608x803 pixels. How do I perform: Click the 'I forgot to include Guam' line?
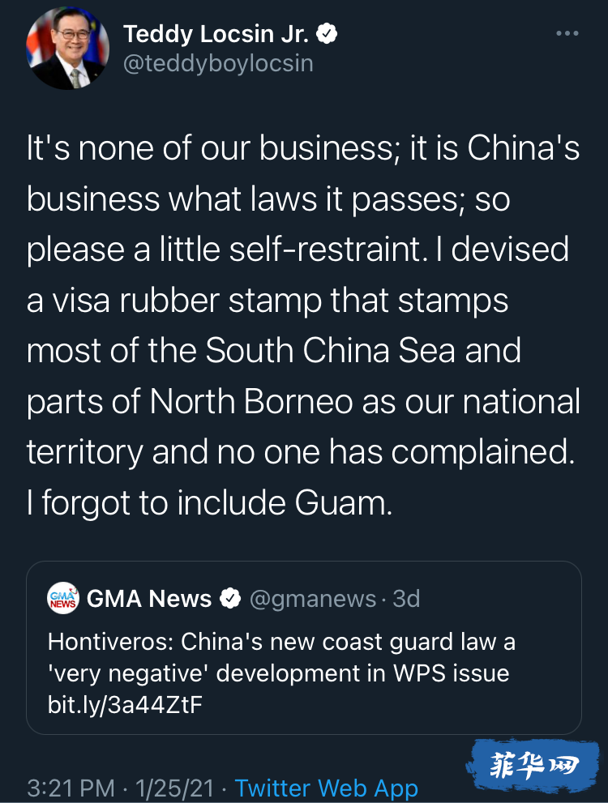click(209, 502)
